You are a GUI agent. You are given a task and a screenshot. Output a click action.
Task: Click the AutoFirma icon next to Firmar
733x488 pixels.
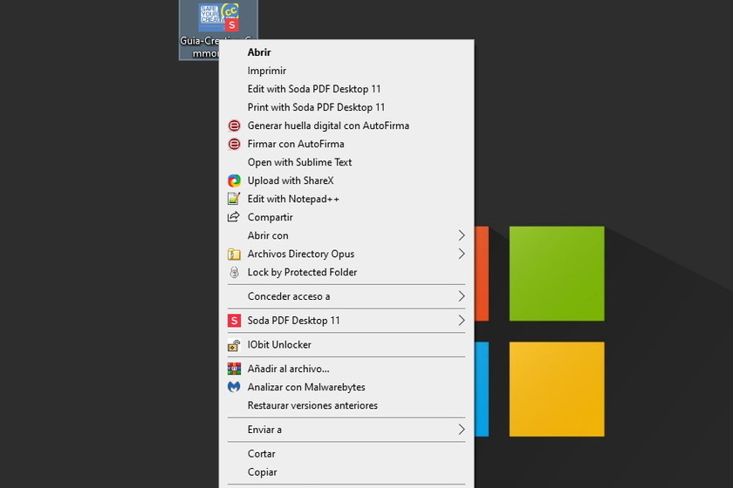(234, 144)
